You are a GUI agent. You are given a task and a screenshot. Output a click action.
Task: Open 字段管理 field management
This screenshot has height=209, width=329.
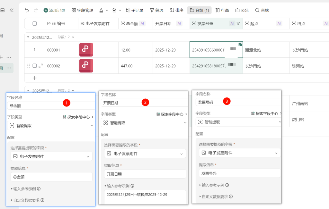[83, 10]
